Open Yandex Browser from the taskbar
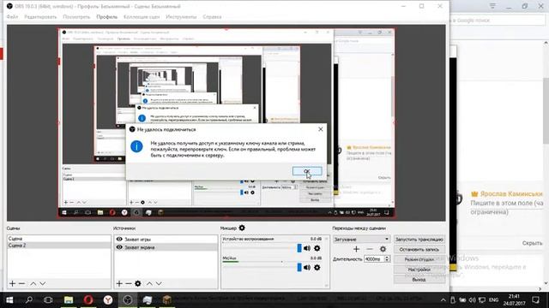The width and height of the screenshot is (549, 308). pyautogui.click(x=108, y=300)
